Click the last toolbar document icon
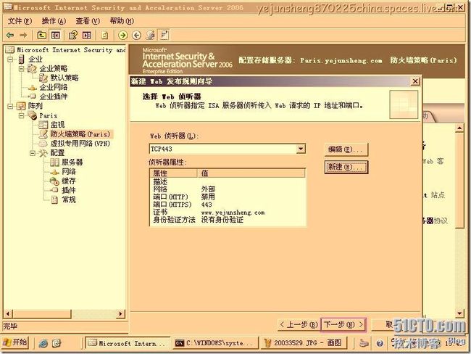This screenshot has height=354, width=471. (164, 36)
